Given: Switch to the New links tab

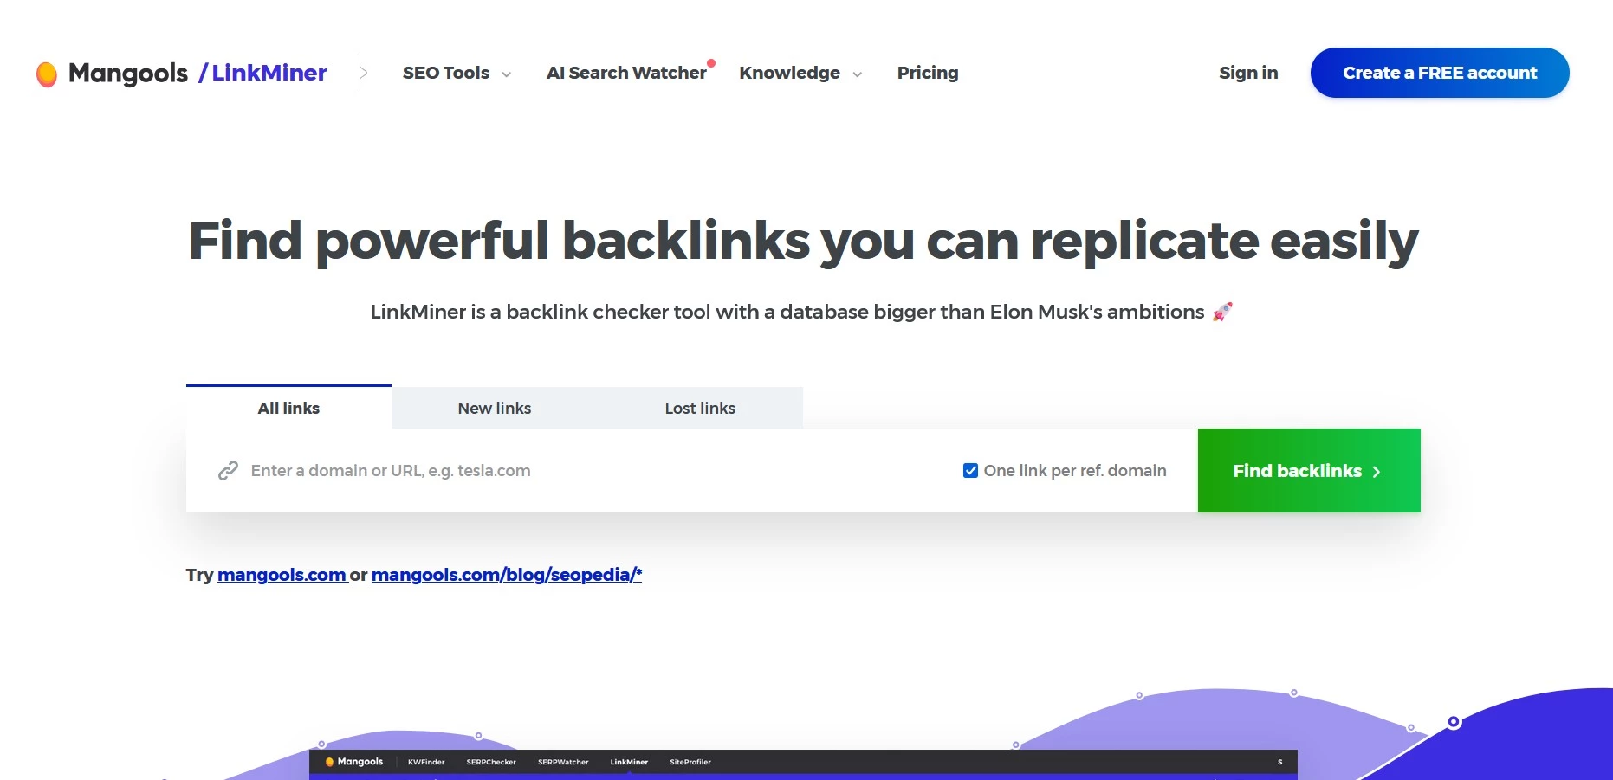Looking at the screenshot, I should (x=495, y=408).
